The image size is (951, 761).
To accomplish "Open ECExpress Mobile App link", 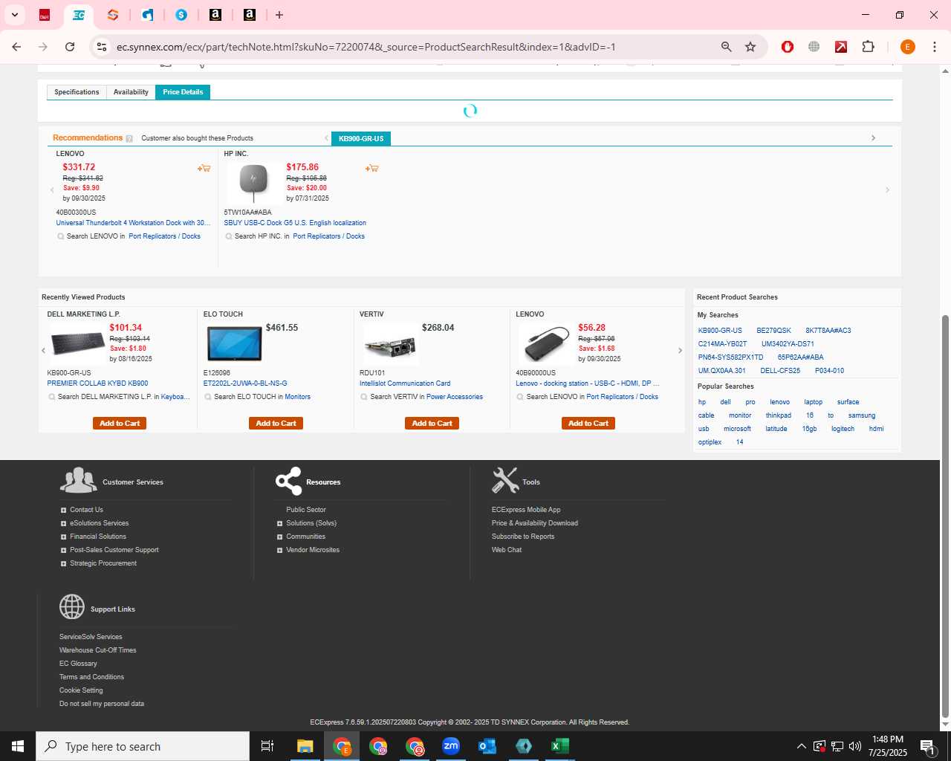I will tap(526, 510).
